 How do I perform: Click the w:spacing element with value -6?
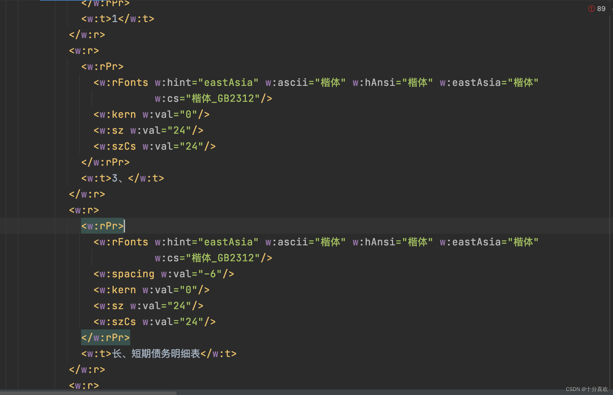[x=164, y=274]
